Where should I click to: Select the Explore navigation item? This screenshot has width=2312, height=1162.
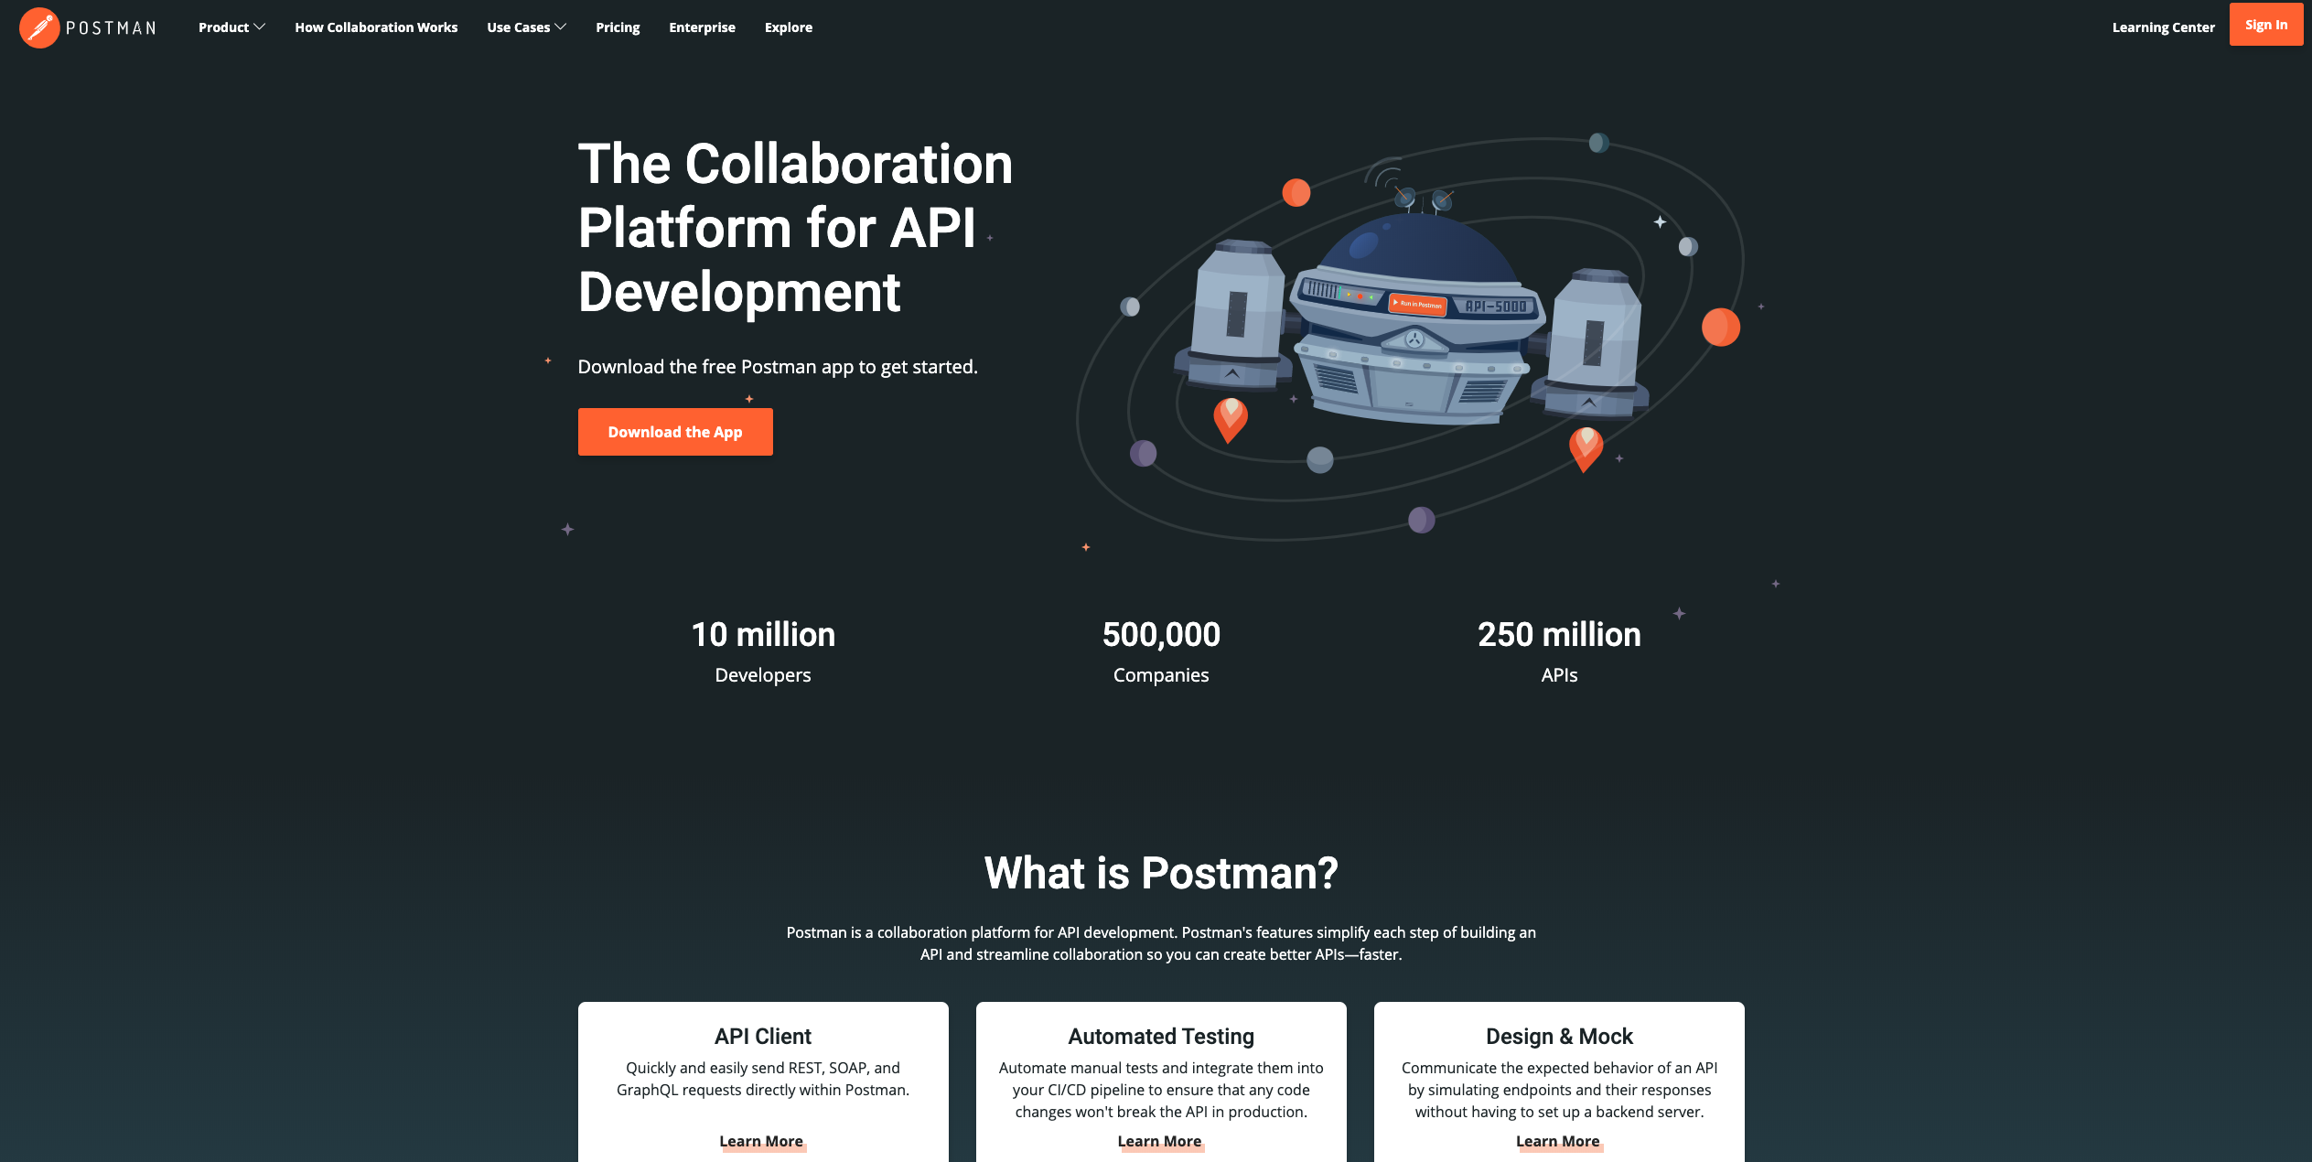[786, 27]
